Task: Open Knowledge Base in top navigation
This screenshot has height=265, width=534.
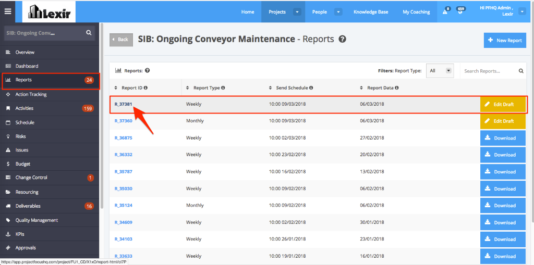Action: point(371,12)
